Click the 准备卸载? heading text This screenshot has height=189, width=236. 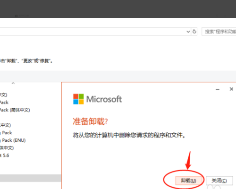pos(90,121)
